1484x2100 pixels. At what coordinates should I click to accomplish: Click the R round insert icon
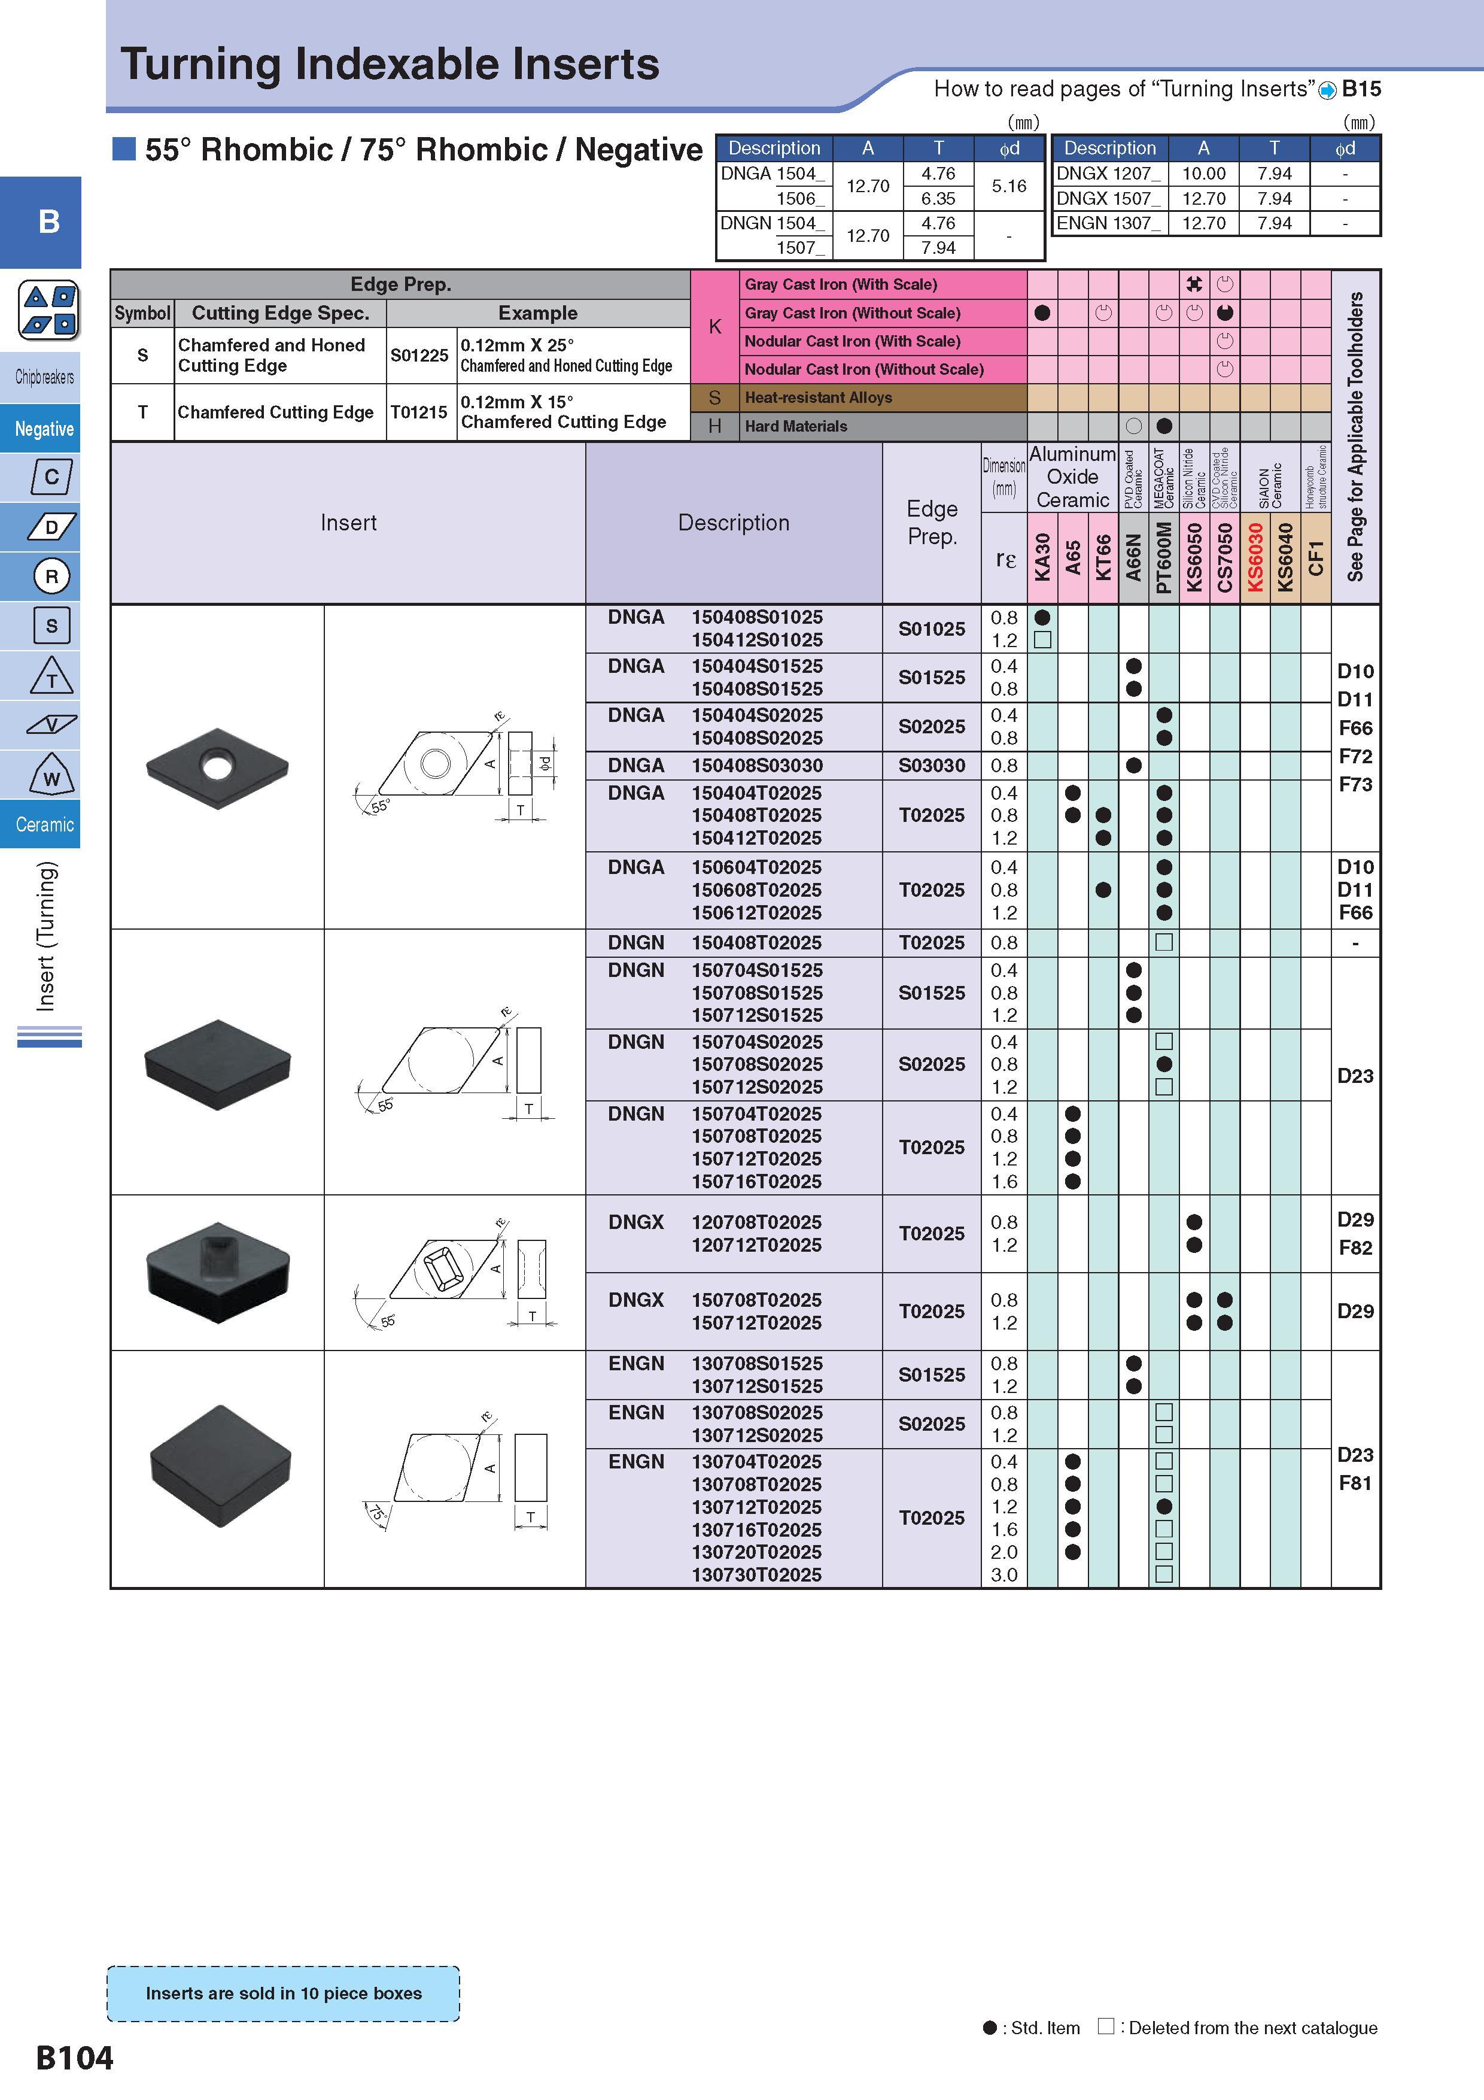coord(51,576)
